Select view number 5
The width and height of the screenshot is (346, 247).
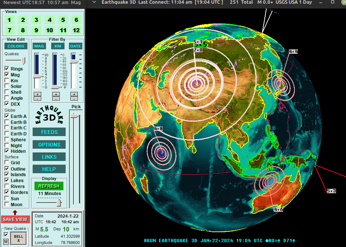pos(63,20)
